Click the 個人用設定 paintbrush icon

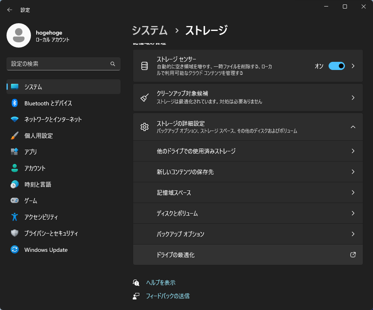pos(15,135)
